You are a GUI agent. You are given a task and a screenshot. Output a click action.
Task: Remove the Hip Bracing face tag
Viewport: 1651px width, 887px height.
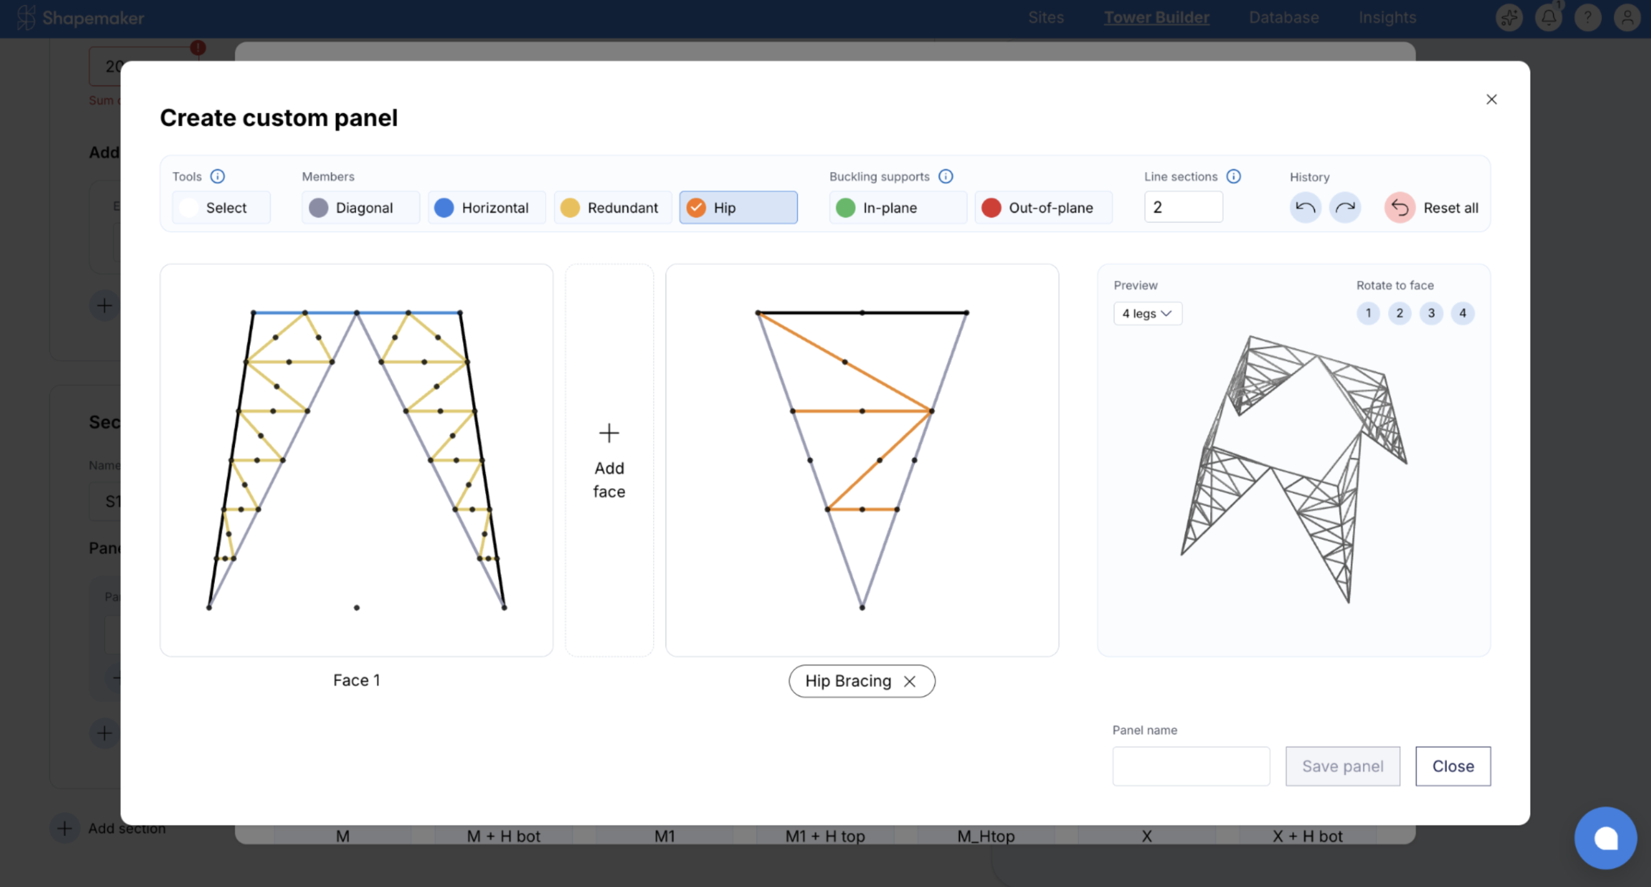(910, 681)
